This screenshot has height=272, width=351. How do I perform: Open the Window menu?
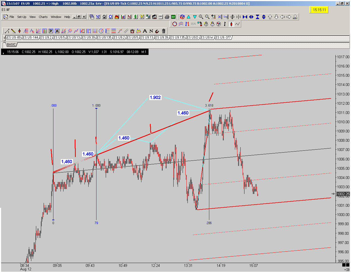coord(56,17)
